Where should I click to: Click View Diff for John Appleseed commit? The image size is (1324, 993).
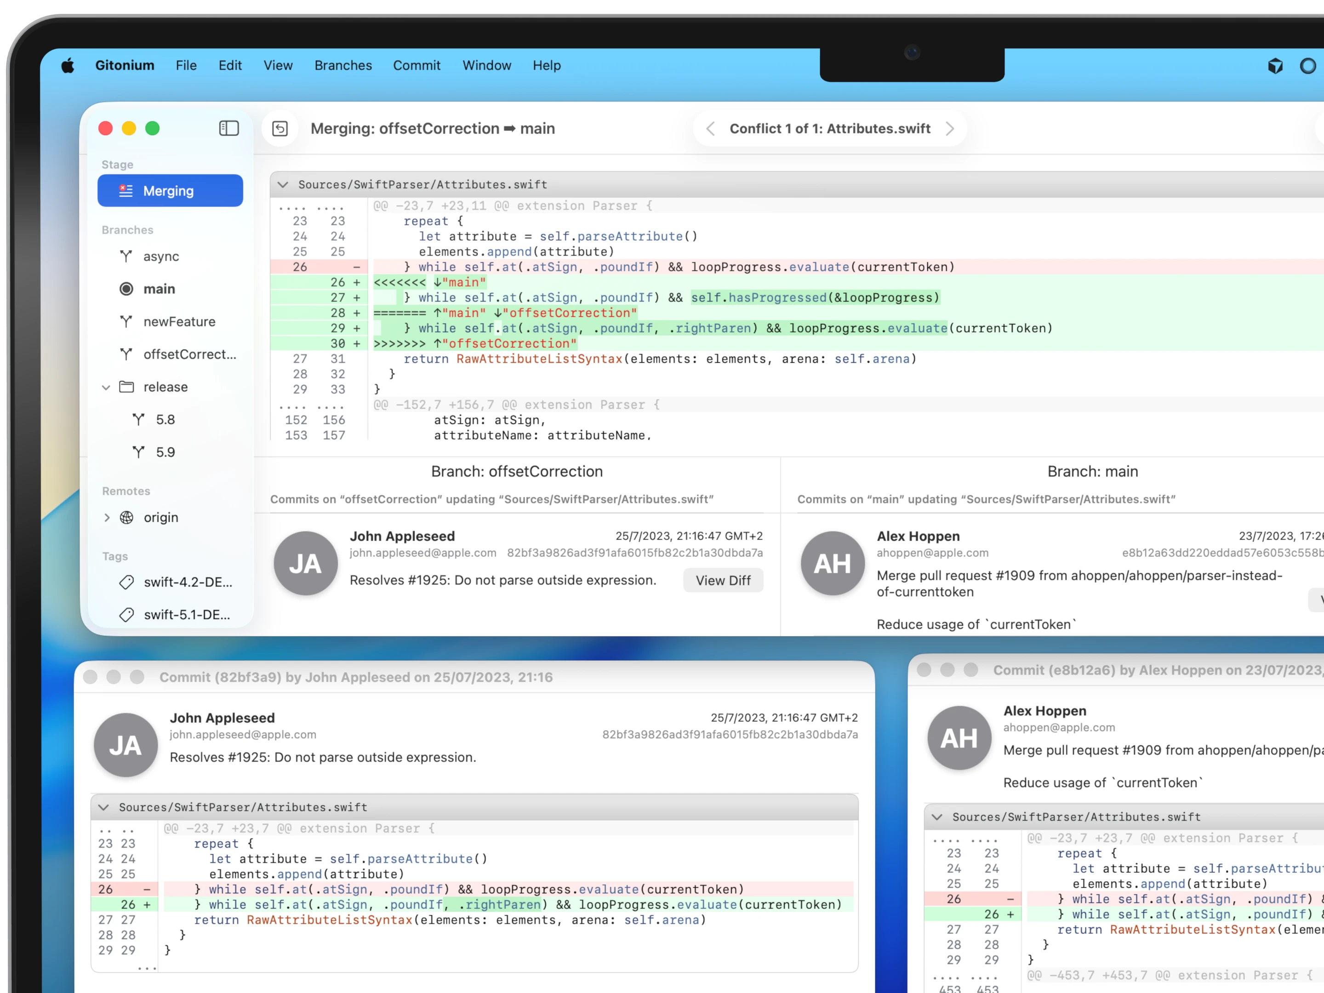coord(723,580)
